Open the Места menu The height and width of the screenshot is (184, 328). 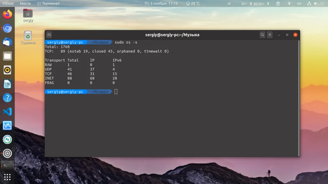coord(25,3)
